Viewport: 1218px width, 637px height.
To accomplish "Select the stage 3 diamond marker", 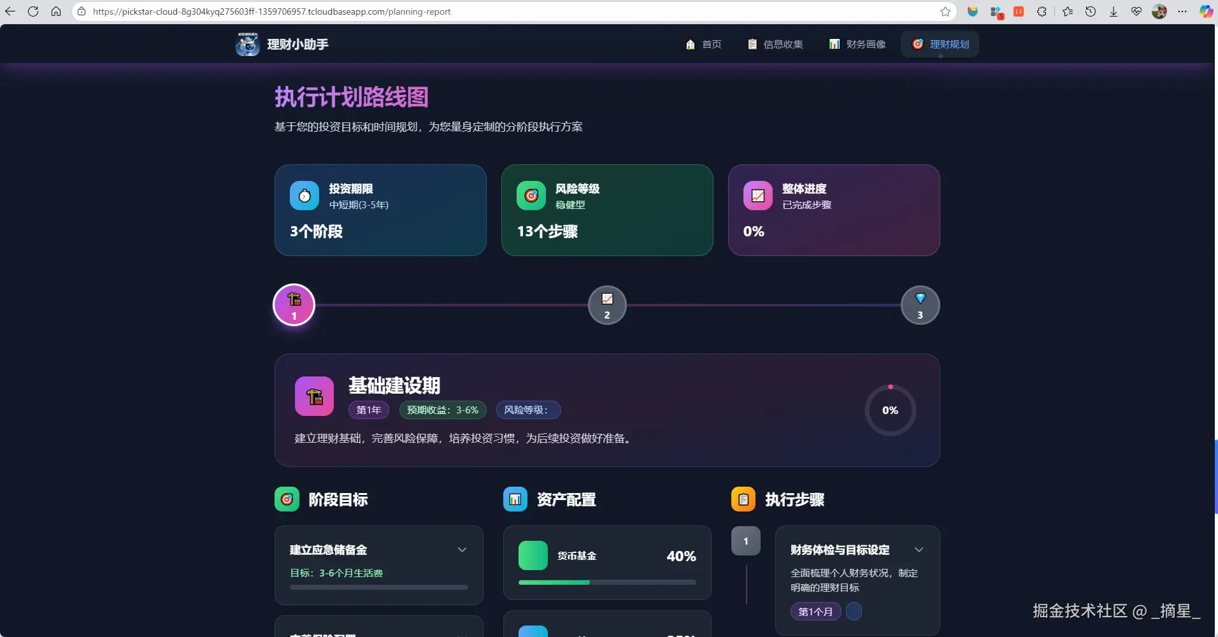I will click(920, 305).
